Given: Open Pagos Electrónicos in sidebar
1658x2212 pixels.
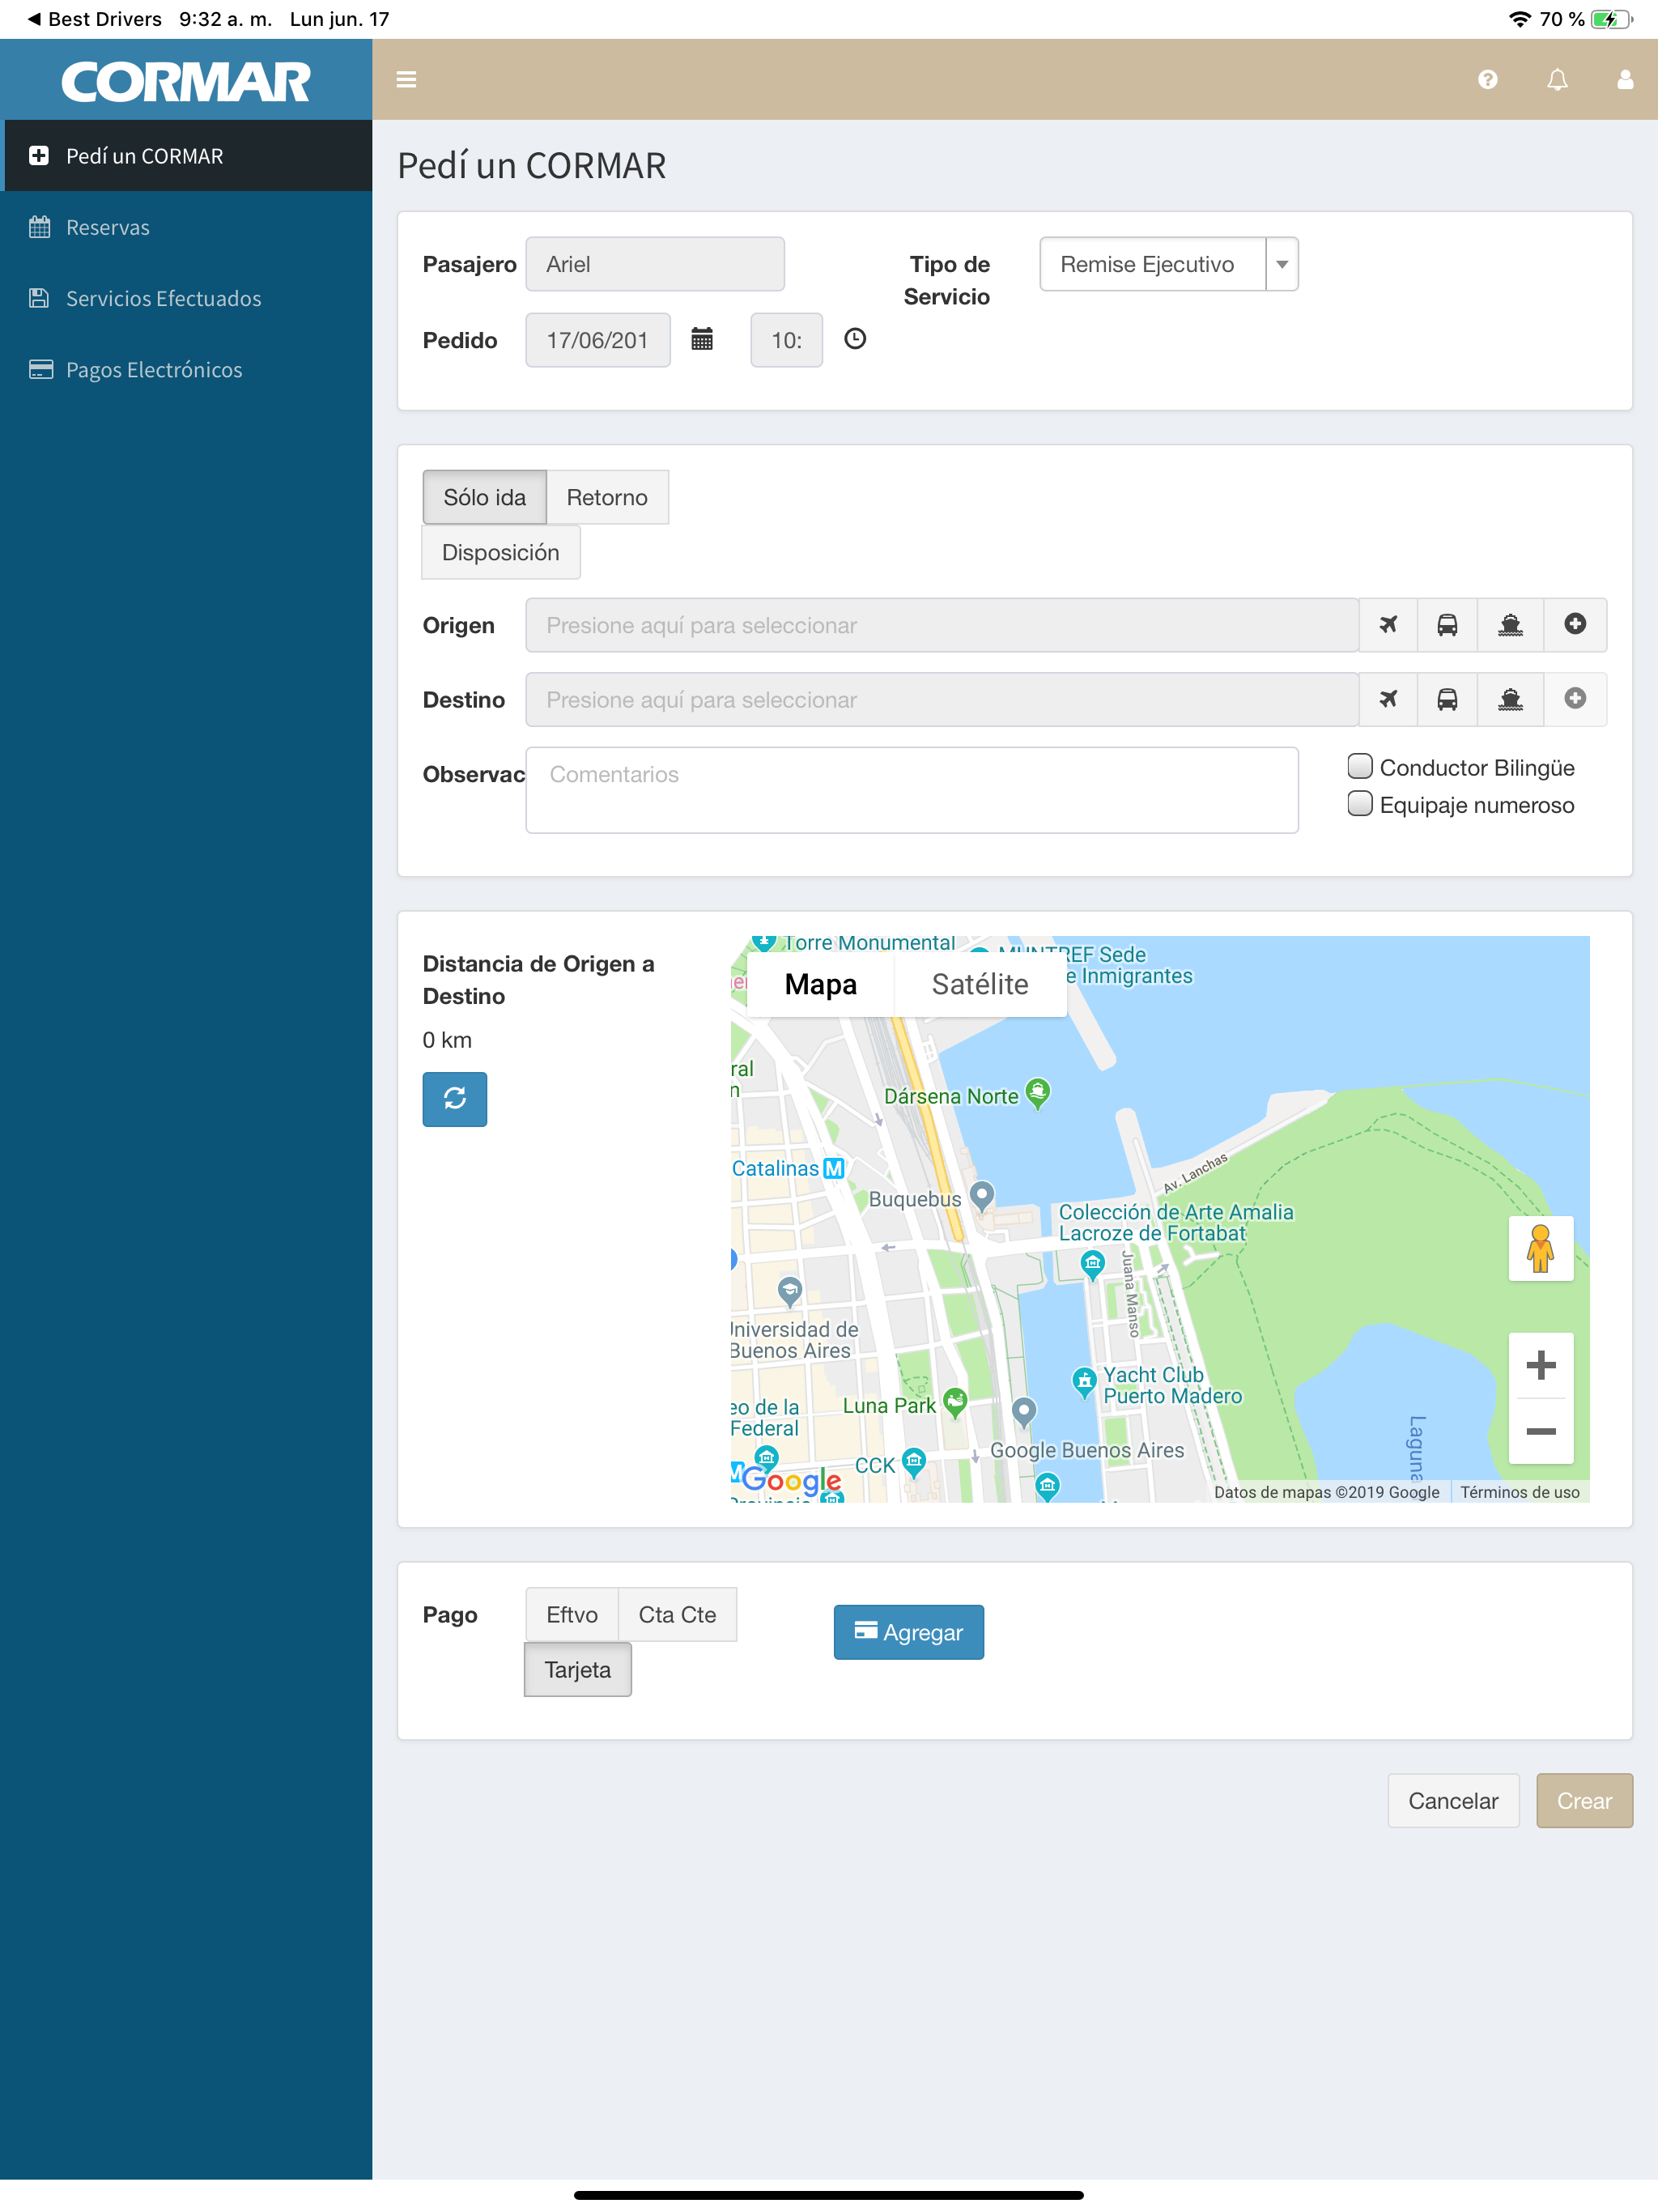Looking at the screenshot, I should click(186, 369).
